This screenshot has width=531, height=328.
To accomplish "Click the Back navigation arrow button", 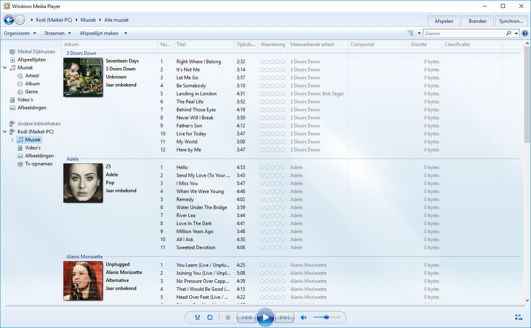I will [9, 20].
